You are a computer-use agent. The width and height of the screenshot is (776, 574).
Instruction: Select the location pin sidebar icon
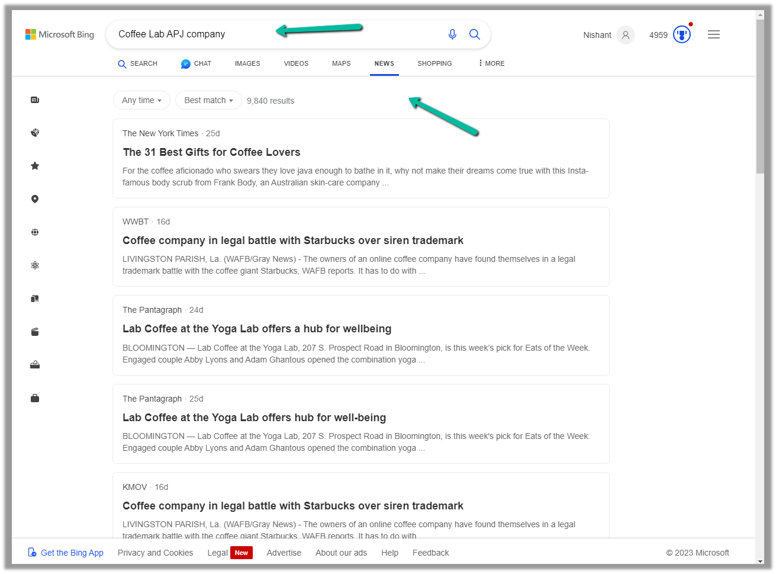pyautogui.click(x=35, y=199)
